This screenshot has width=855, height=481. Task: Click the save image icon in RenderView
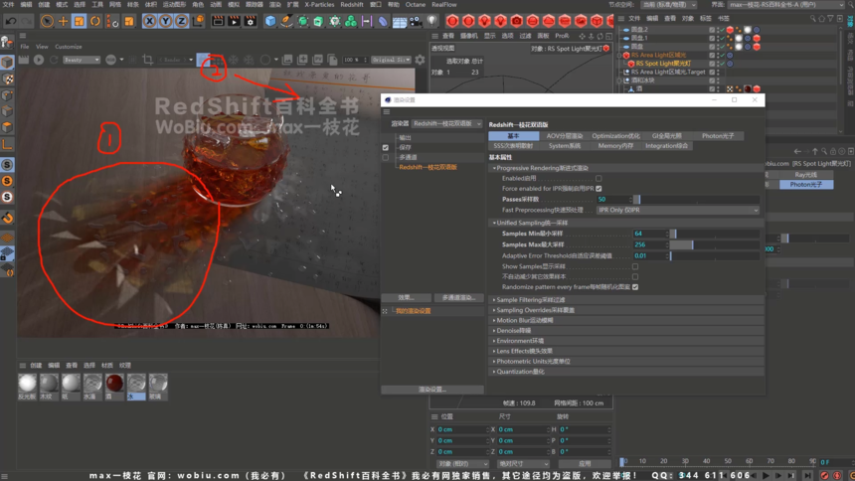tap(287, 60)
